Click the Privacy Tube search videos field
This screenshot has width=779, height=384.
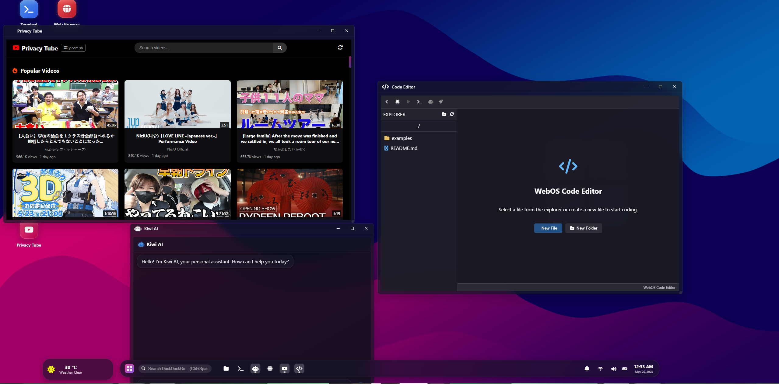[x=204, y=48]
